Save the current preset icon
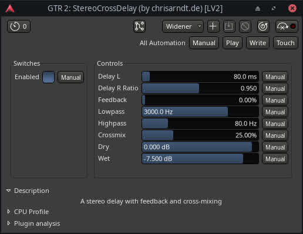The height and width of the screenshot is (234, 303). tap(229, 26)
